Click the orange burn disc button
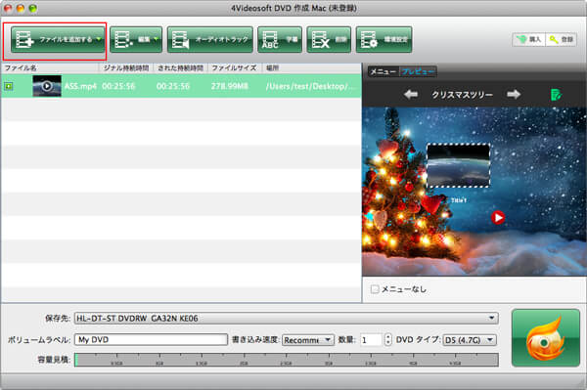Viewport: 587px width, 390px height. [546, 337]
